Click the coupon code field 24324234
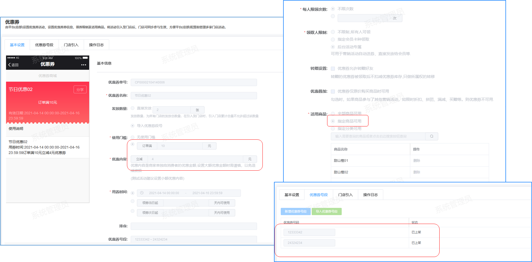532x262 pixels. click(309, 243)
